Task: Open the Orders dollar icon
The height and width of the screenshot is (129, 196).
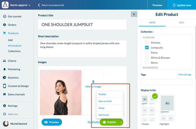Action: (x=4, y=25)
